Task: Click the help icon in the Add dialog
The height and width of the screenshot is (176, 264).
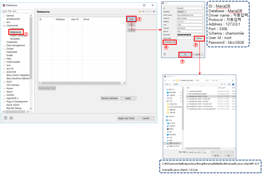Action: pyautogui.click(x=165, y=55)
